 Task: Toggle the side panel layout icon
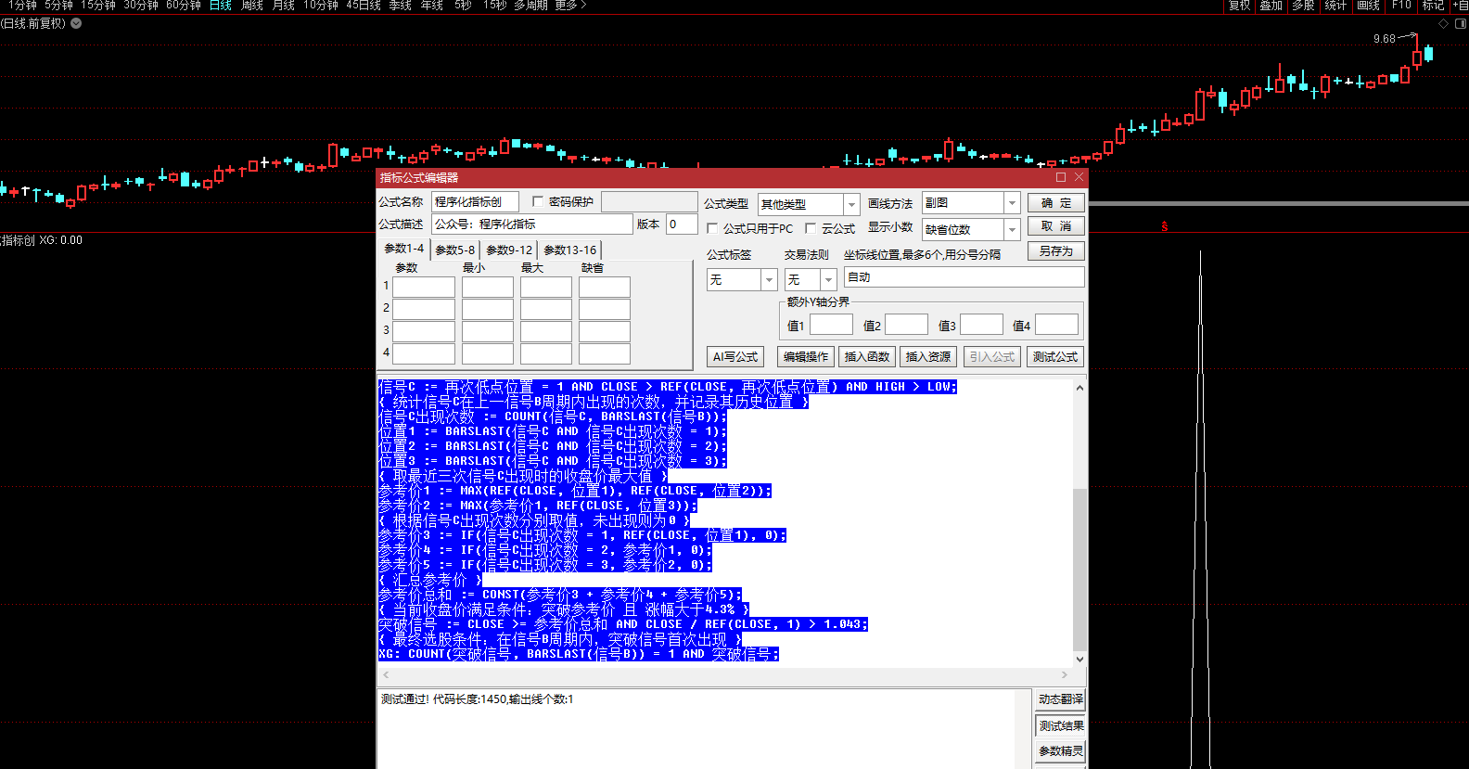click(x=1460, y=24)
